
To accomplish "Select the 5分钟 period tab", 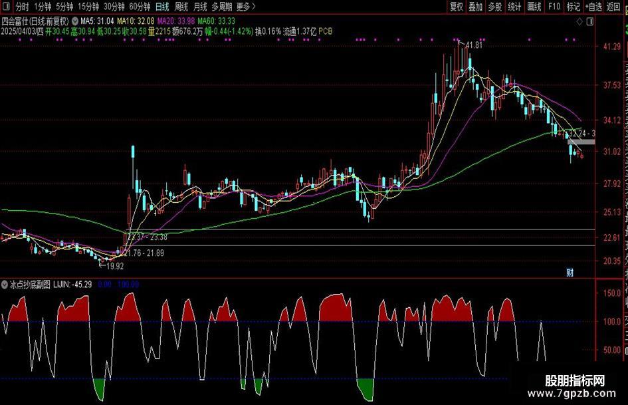I will coord(64,7).
